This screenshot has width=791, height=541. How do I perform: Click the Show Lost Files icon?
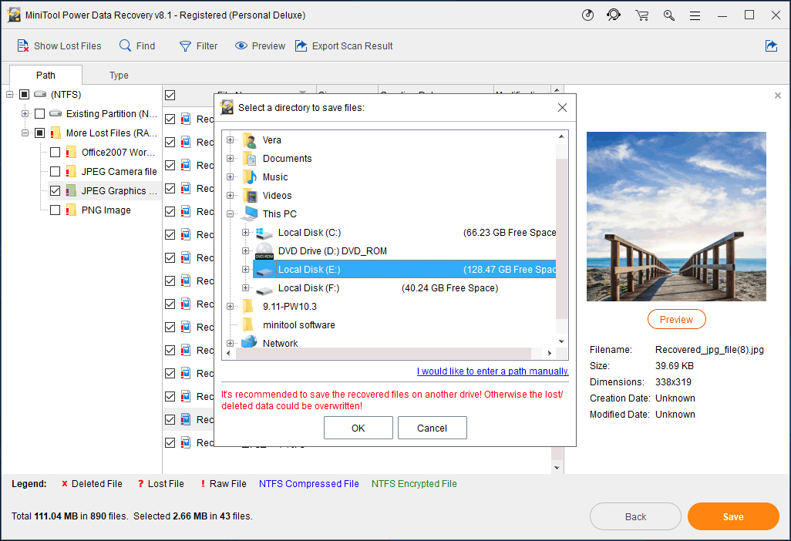[23, 46]
